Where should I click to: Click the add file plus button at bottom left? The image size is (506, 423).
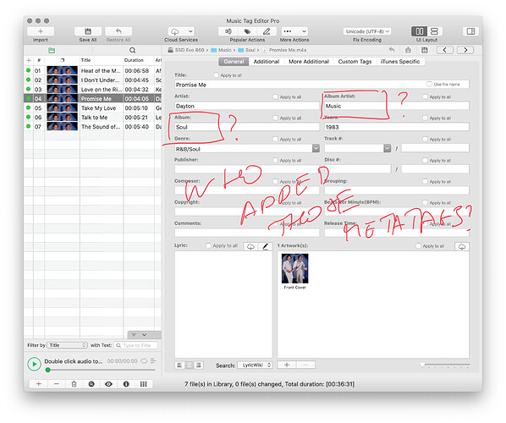[39, 384]
